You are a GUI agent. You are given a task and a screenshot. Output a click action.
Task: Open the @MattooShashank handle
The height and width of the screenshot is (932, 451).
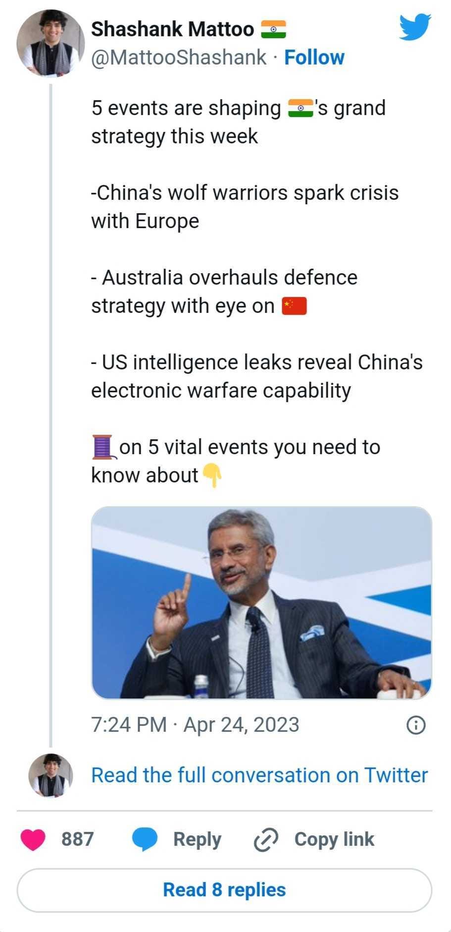[179, 58]
